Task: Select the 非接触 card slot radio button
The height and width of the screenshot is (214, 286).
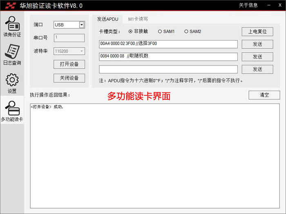Action: [x=130, y=32]
